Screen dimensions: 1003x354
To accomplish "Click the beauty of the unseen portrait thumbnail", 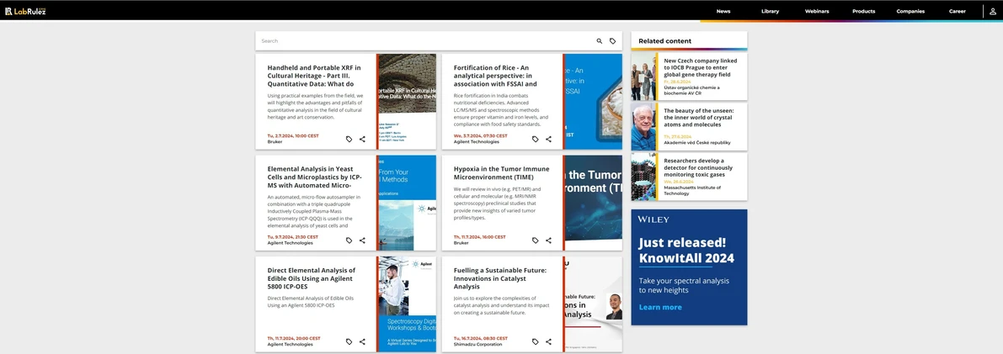I will [x=643, y=126].
